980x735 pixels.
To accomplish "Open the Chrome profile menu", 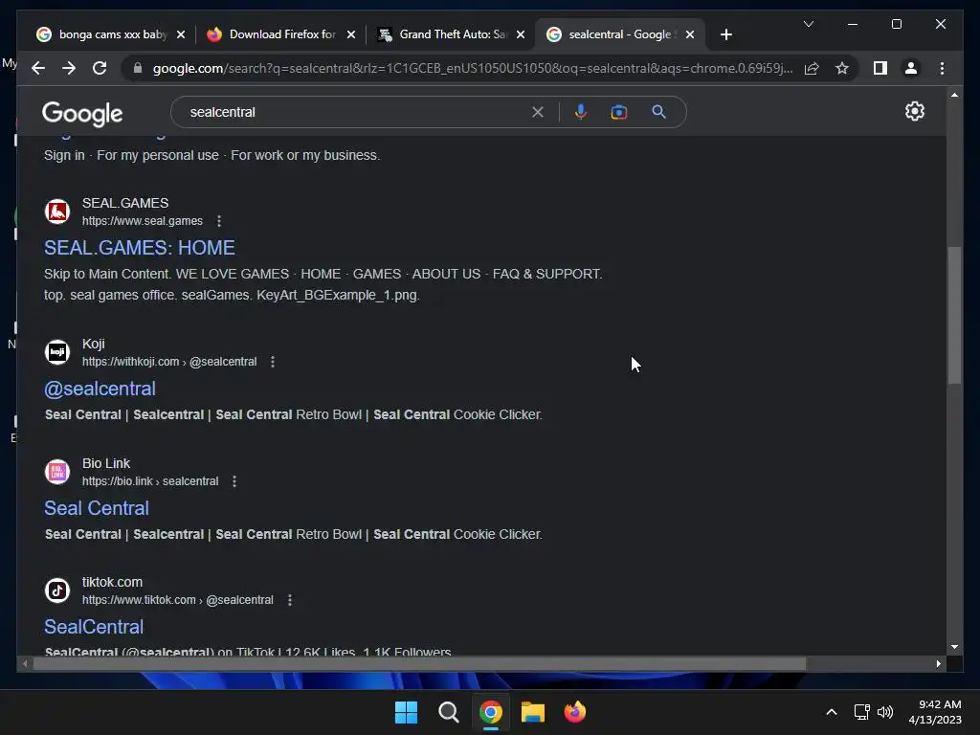I will 911,68.
